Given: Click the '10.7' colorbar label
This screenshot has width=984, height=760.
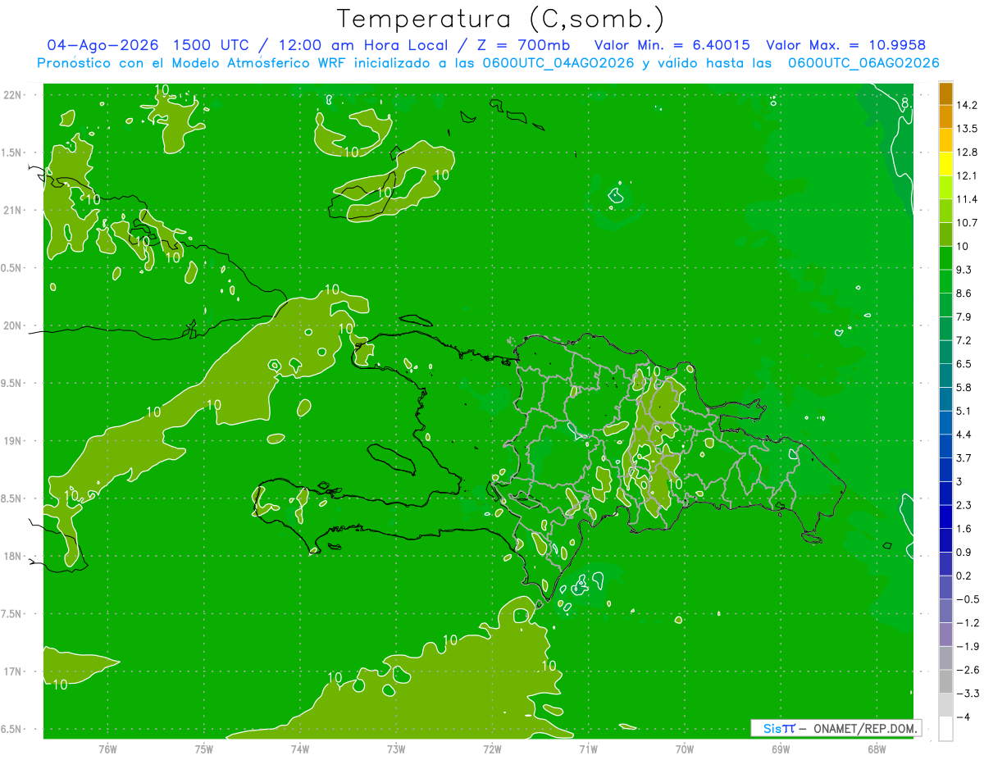Looking at the screenshot, I should pos(968,223).
